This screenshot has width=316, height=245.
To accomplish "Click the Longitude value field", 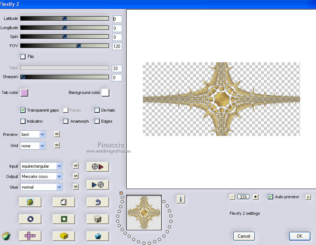I will coord(117,28).
